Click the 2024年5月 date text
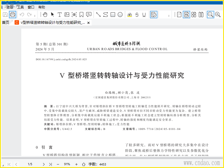 (45, 49)
